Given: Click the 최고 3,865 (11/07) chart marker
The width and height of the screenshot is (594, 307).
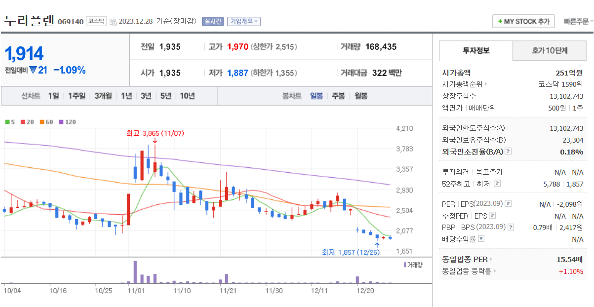Looking at the screenshot, I should [155, 133].
